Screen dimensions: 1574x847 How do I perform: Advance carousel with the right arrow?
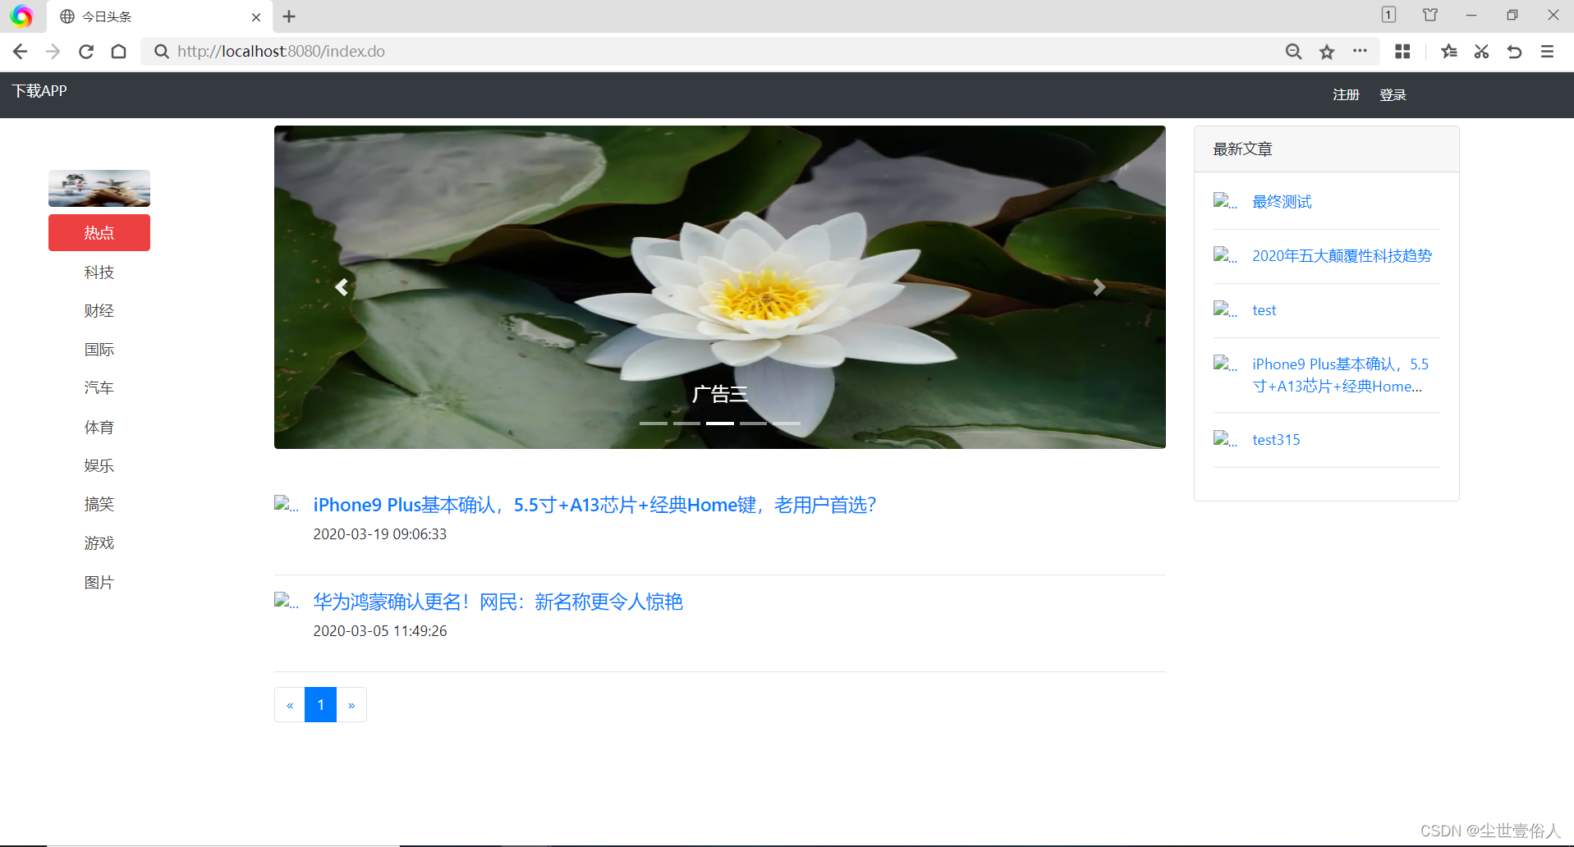point(1099,287)
